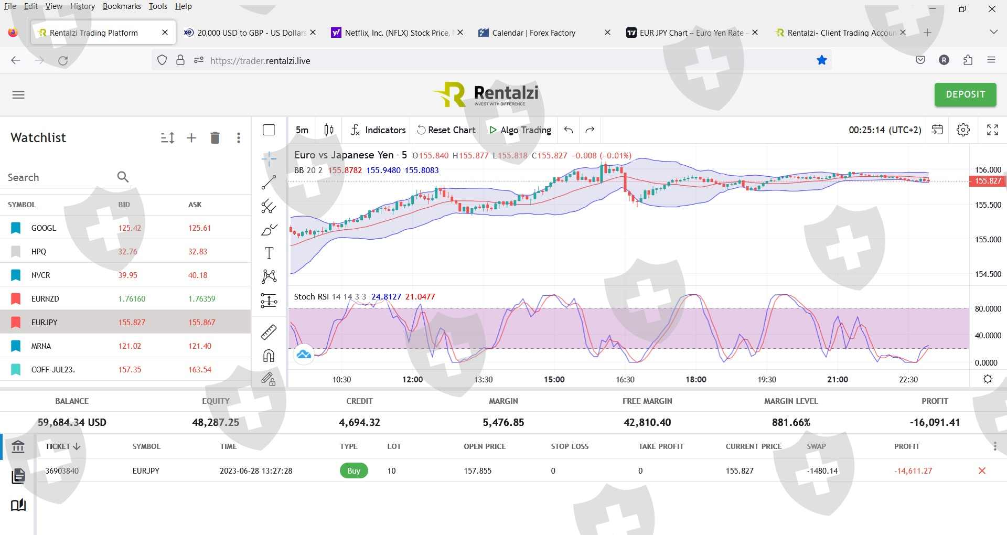Select the crosshair cursor tool
The image size is (1007, 535).
coord(269,158)
